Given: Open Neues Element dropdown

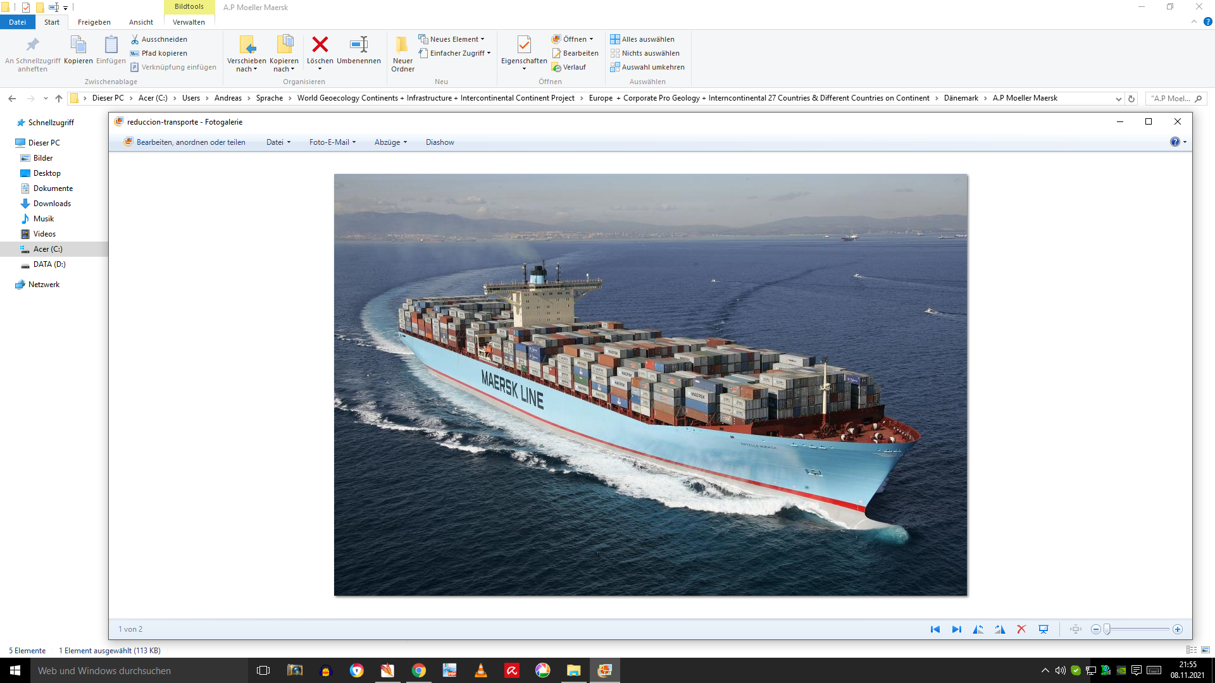Looking at the screenshot, I should [x=451, y=39].
